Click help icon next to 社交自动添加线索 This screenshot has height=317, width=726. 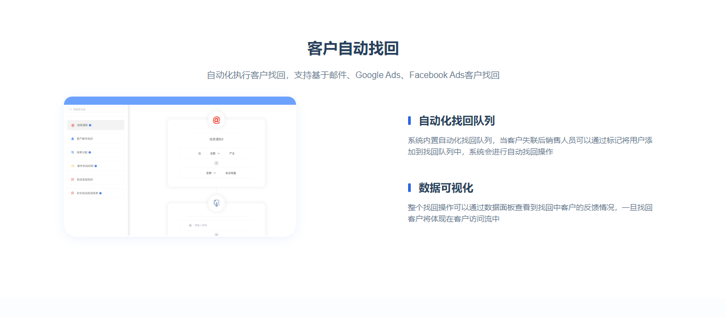click(x=101, y=193)
